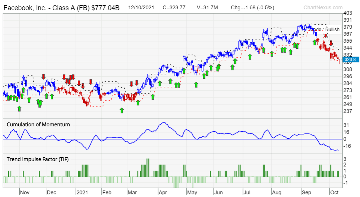Screen dimensions: 360x197
Task: Click the green up arrow in late March
Action: point(153,97)
